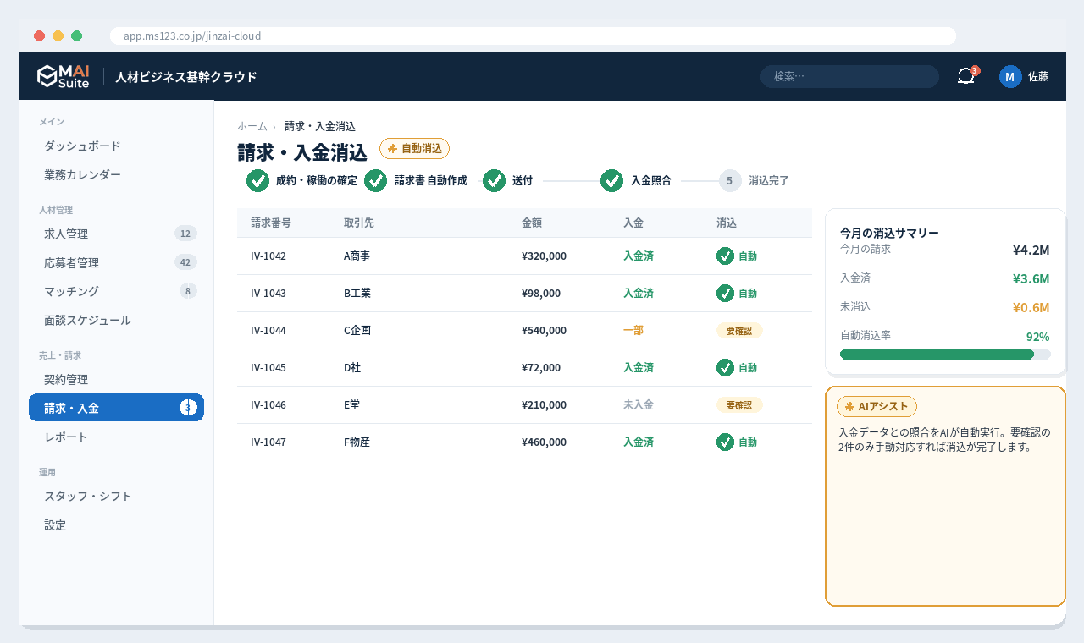Click the 検索 search field

[849, 76]
